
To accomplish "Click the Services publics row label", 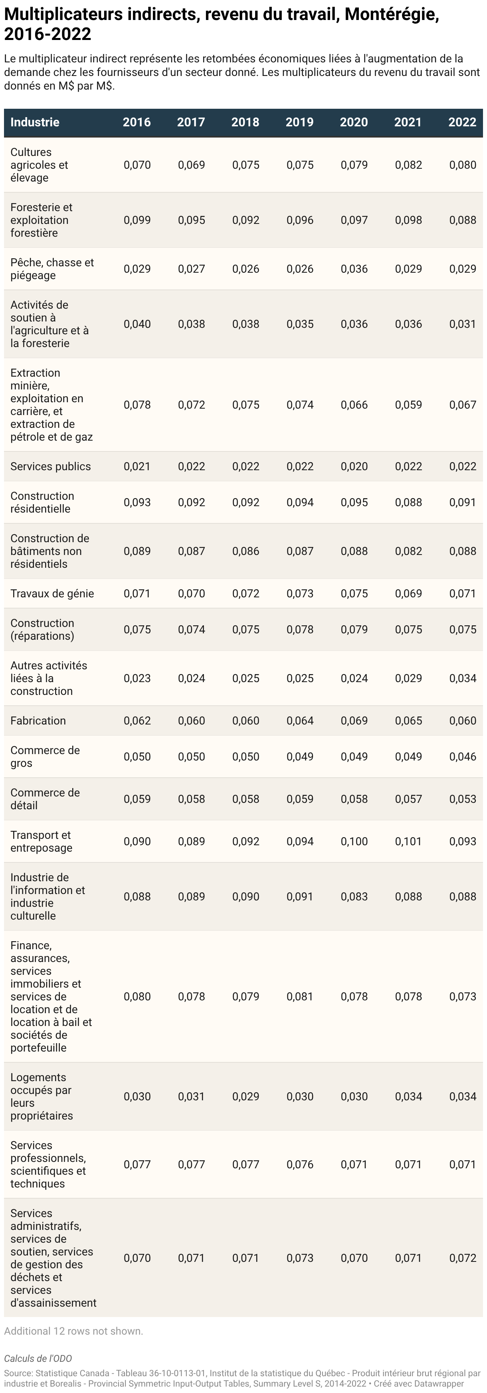I will (x=51, y=466).
